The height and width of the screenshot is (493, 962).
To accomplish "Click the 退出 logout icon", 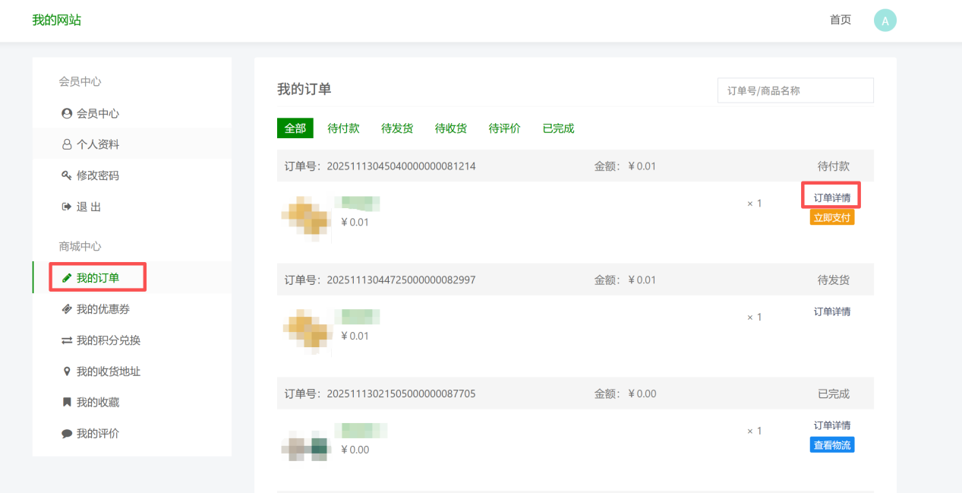I will [67, 207].
